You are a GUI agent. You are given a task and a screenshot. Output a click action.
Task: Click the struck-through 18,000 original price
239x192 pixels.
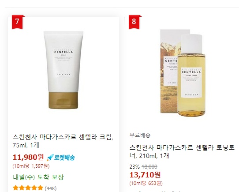[x=149, y=167]
